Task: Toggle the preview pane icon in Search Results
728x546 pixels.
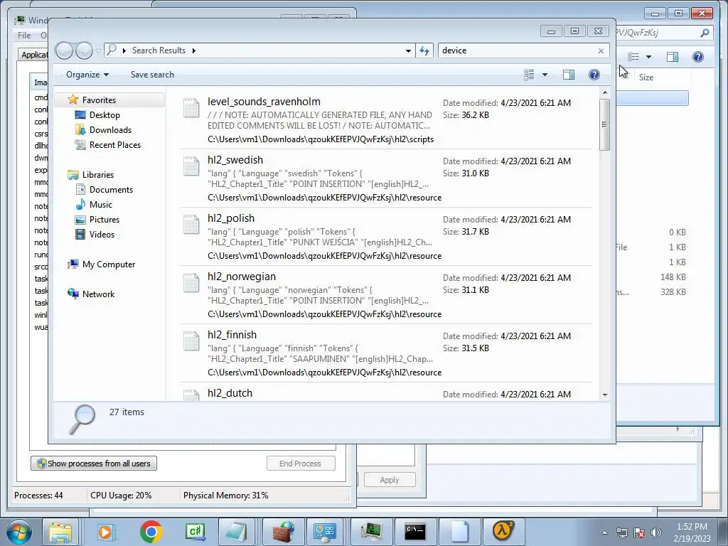Action: coord(569,75)
